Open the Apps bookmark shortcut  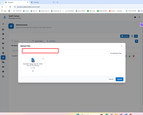pyautogui.click(x=4, y=11)
